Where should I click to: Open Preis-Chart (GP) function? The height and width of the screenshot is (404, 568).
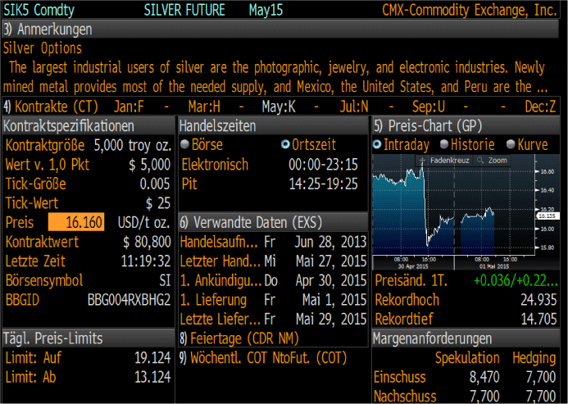[x=426, y=126]
